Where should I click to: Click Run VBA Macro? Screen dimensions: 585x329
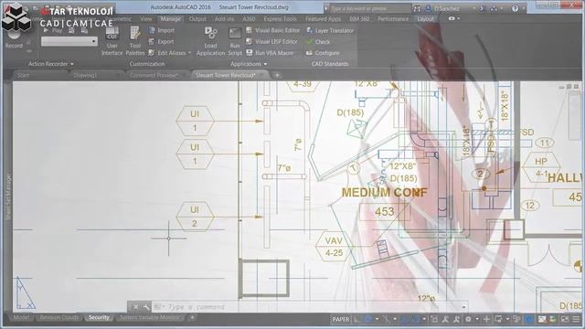coord(270,53)
